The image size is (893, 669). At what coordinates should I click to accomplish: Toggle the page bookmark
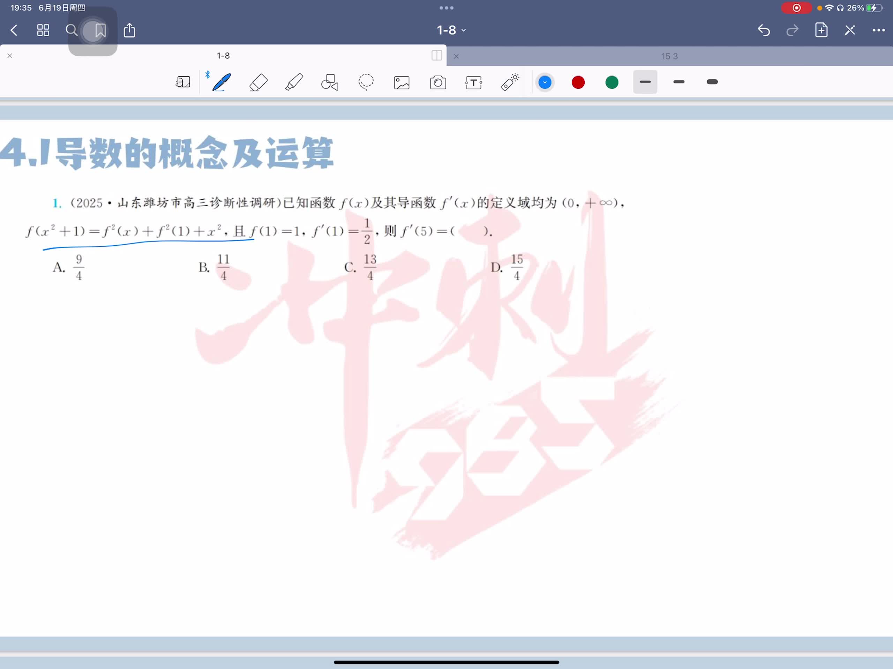[x=100, y=30]
